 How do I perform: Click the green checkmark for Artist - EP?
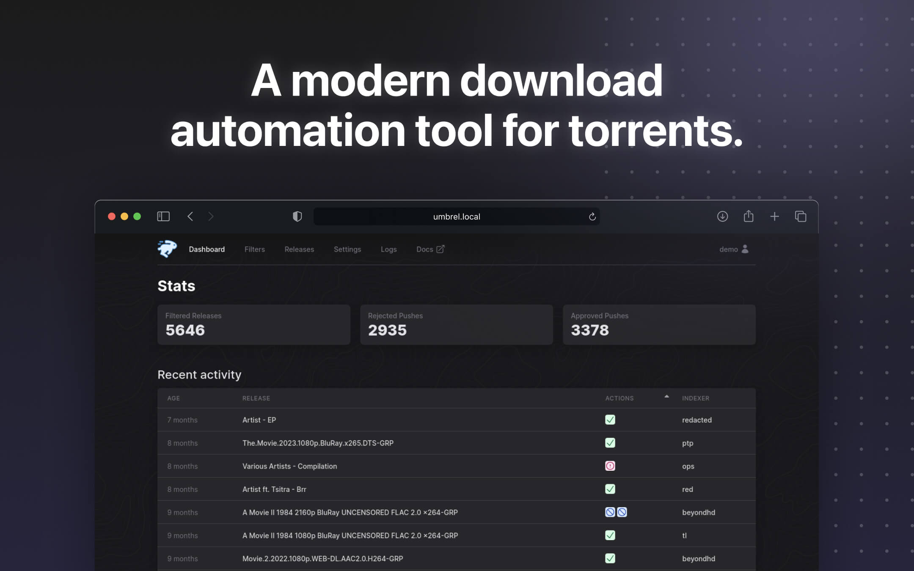(610, 420)
